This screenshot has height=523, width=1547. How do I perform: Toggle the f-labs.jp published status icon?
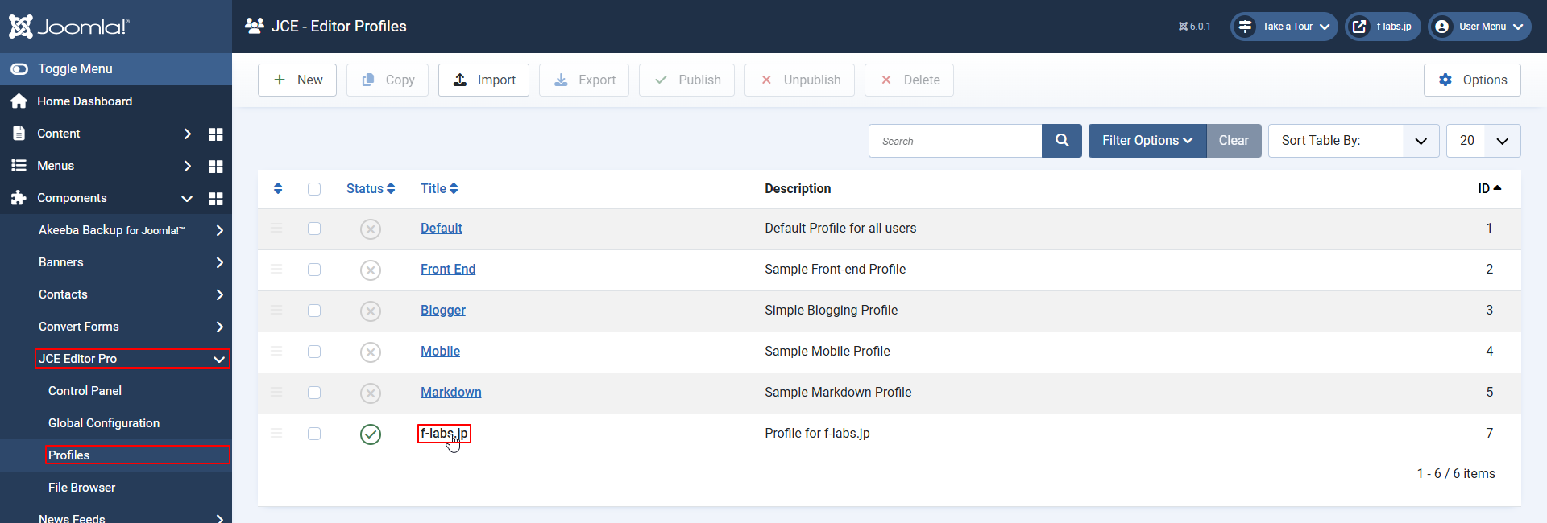(371, 434)
